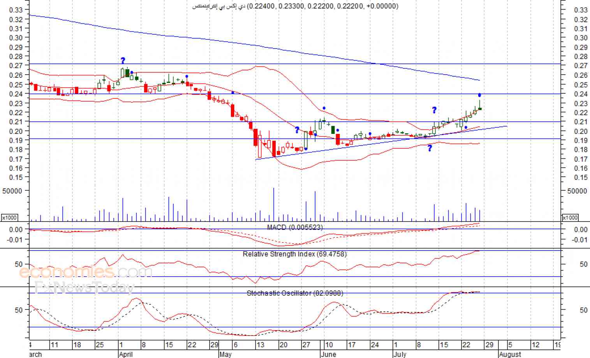Click the -0.01 MACD value on right axis

580,240
